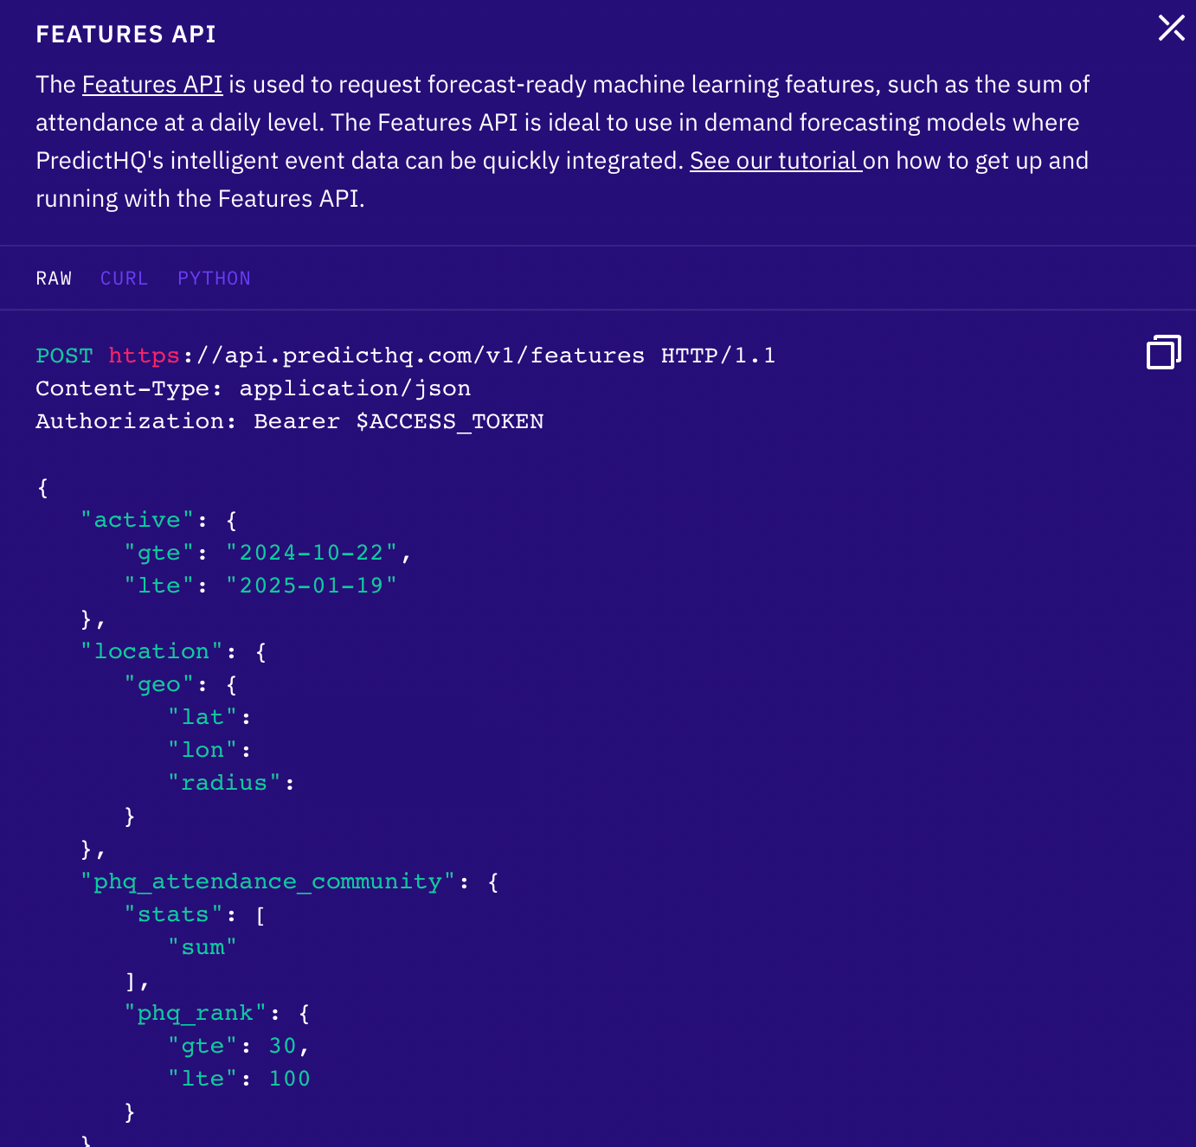Switch to the RAW tab

[54, 279]
